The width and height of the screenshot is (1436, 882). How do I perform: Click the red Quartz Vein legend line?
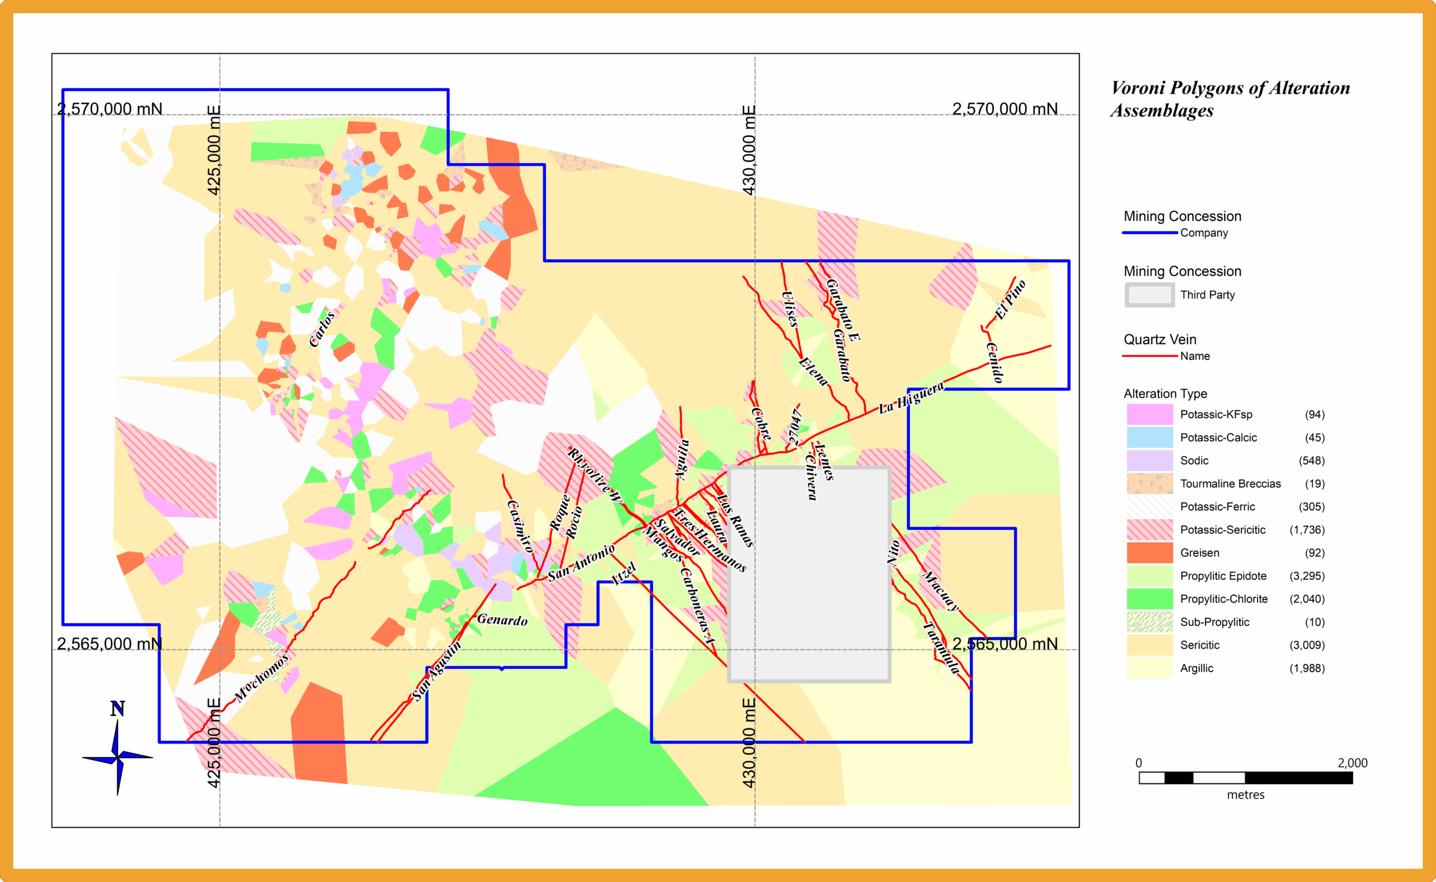coord(1149,356)
